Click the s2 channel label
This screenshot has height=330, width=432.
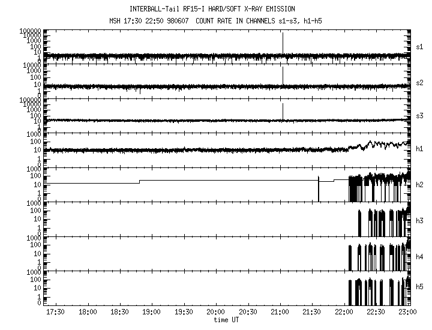pos(420,82)
